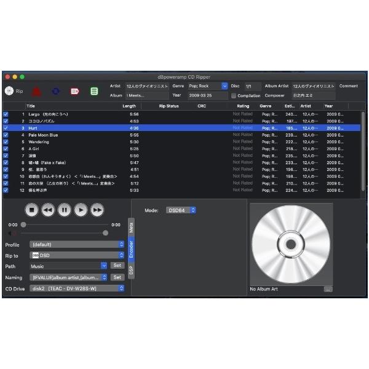Click the length 5:33 of track 12
Screen dimensions: 369x369
[x=134, y=190]
